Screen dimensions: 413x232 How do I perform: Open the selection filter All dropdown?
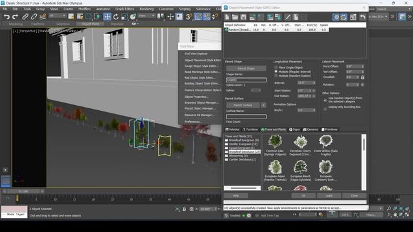tap(57, 15)
